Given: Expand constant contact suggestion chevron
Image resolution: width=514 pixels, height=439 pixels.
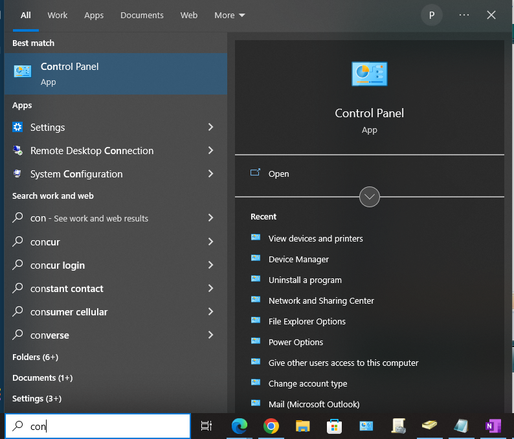Looking at the screenshot, I should 211,288.
